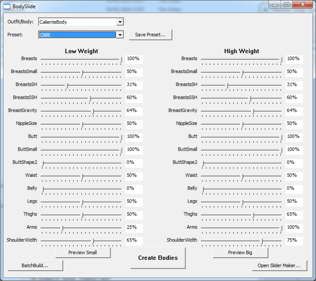Click the Low Weight Breasts slider thumb
Screen dimensions: 316x281
click(x=121, y=60)
